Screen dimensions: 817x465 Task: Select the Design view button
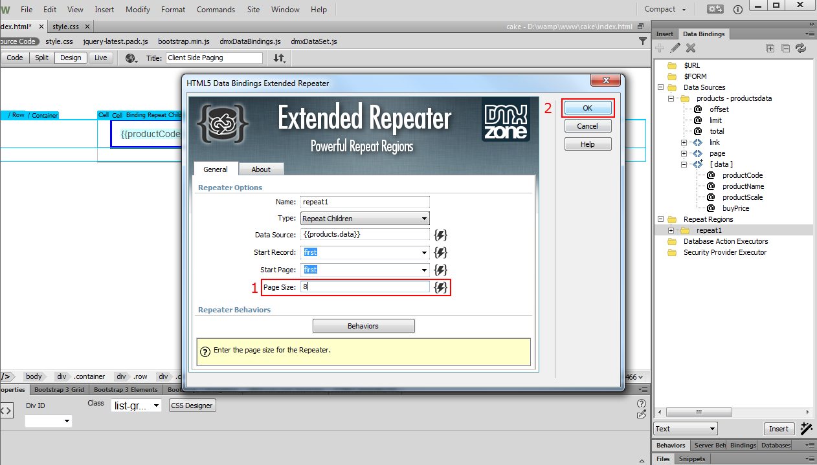[x=71, y=58]
